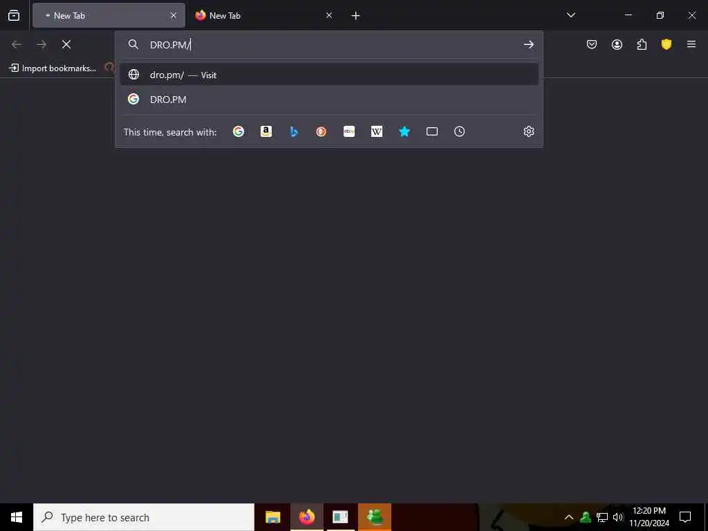This screenshot has width=708, height=531.
Task: Switch to the second New Tab with Firefox logo
Action: pyautogui.click(x=263, y=15)
